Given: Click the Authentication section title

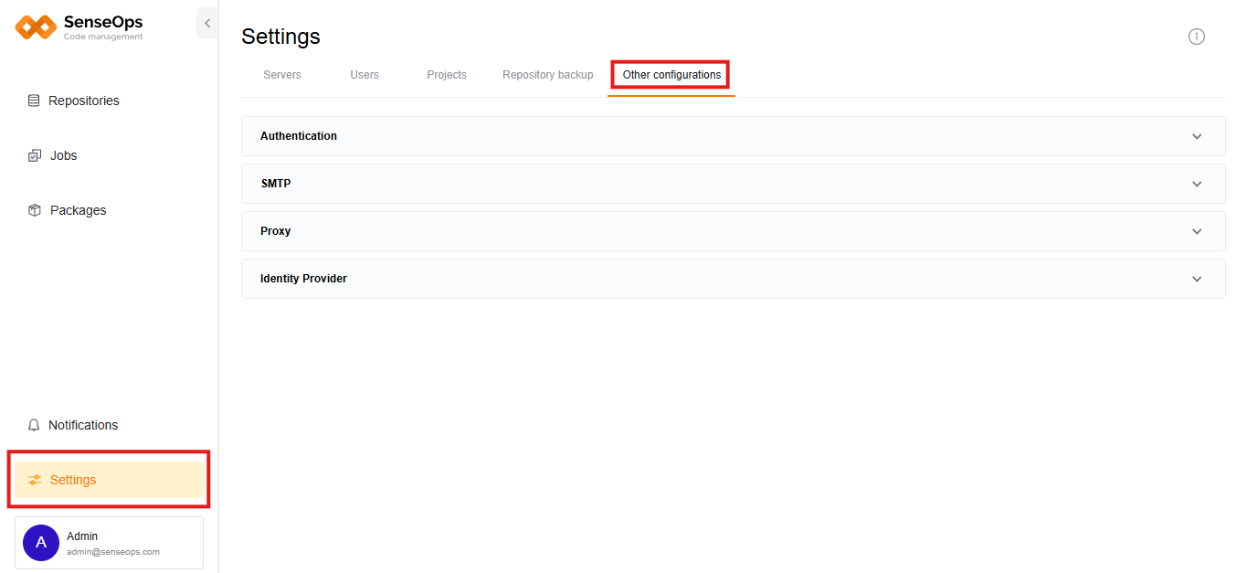Looking at the screenshot, I should (299, 136).
